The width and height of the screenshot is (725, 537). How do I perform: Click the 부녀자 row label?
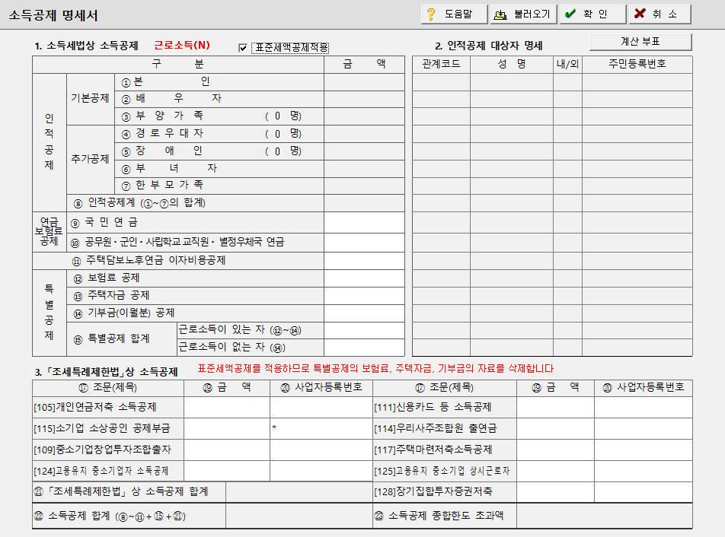pos(169,169)
